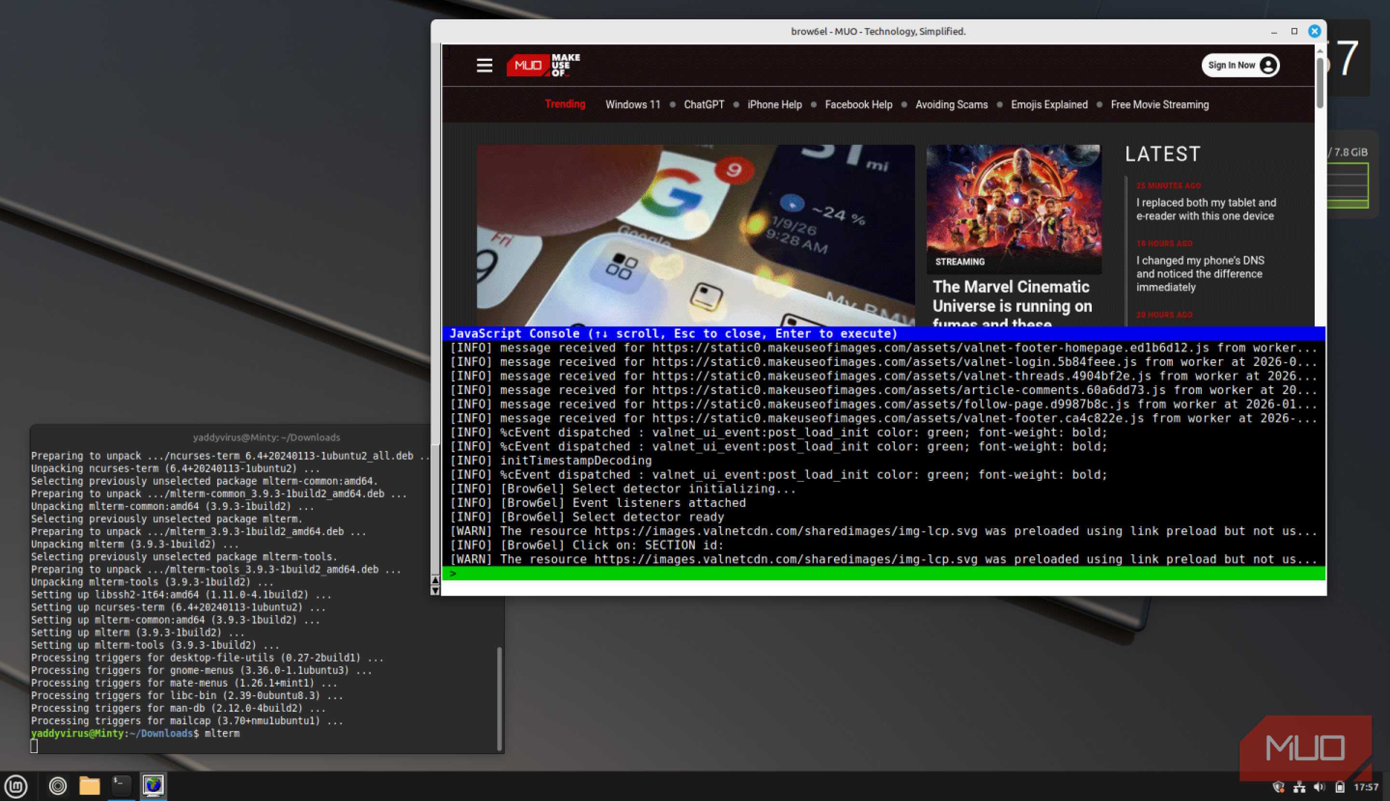Open 'The Marvel Cinematic Universe' headline
This screenshot has width=1390, height=801.
pos(1012,304)
